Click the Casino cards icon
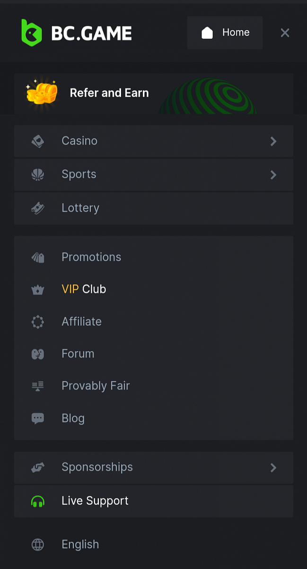The height and width of the screenshot is (569, 307). click(x=38, y=141)
